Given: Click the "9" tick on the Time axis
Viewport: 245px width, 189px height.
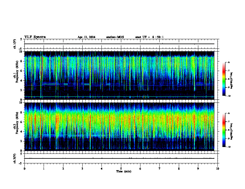Looking at the screenshot, I should [198, 169].
